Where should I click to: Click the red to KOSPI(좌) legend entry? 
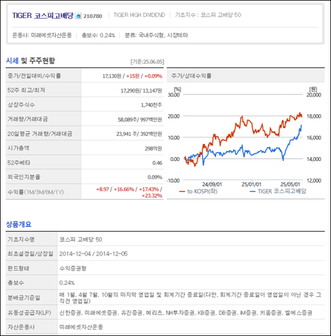coord(199,191)
